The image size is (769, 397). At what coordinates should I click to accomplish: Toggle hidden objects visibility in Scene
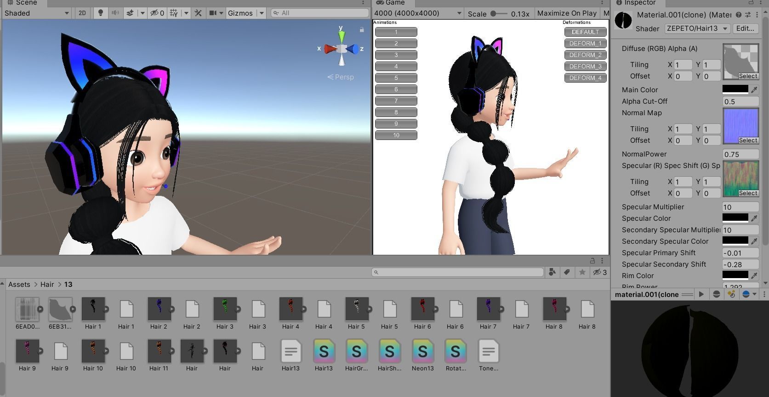[x=157, y=13]
